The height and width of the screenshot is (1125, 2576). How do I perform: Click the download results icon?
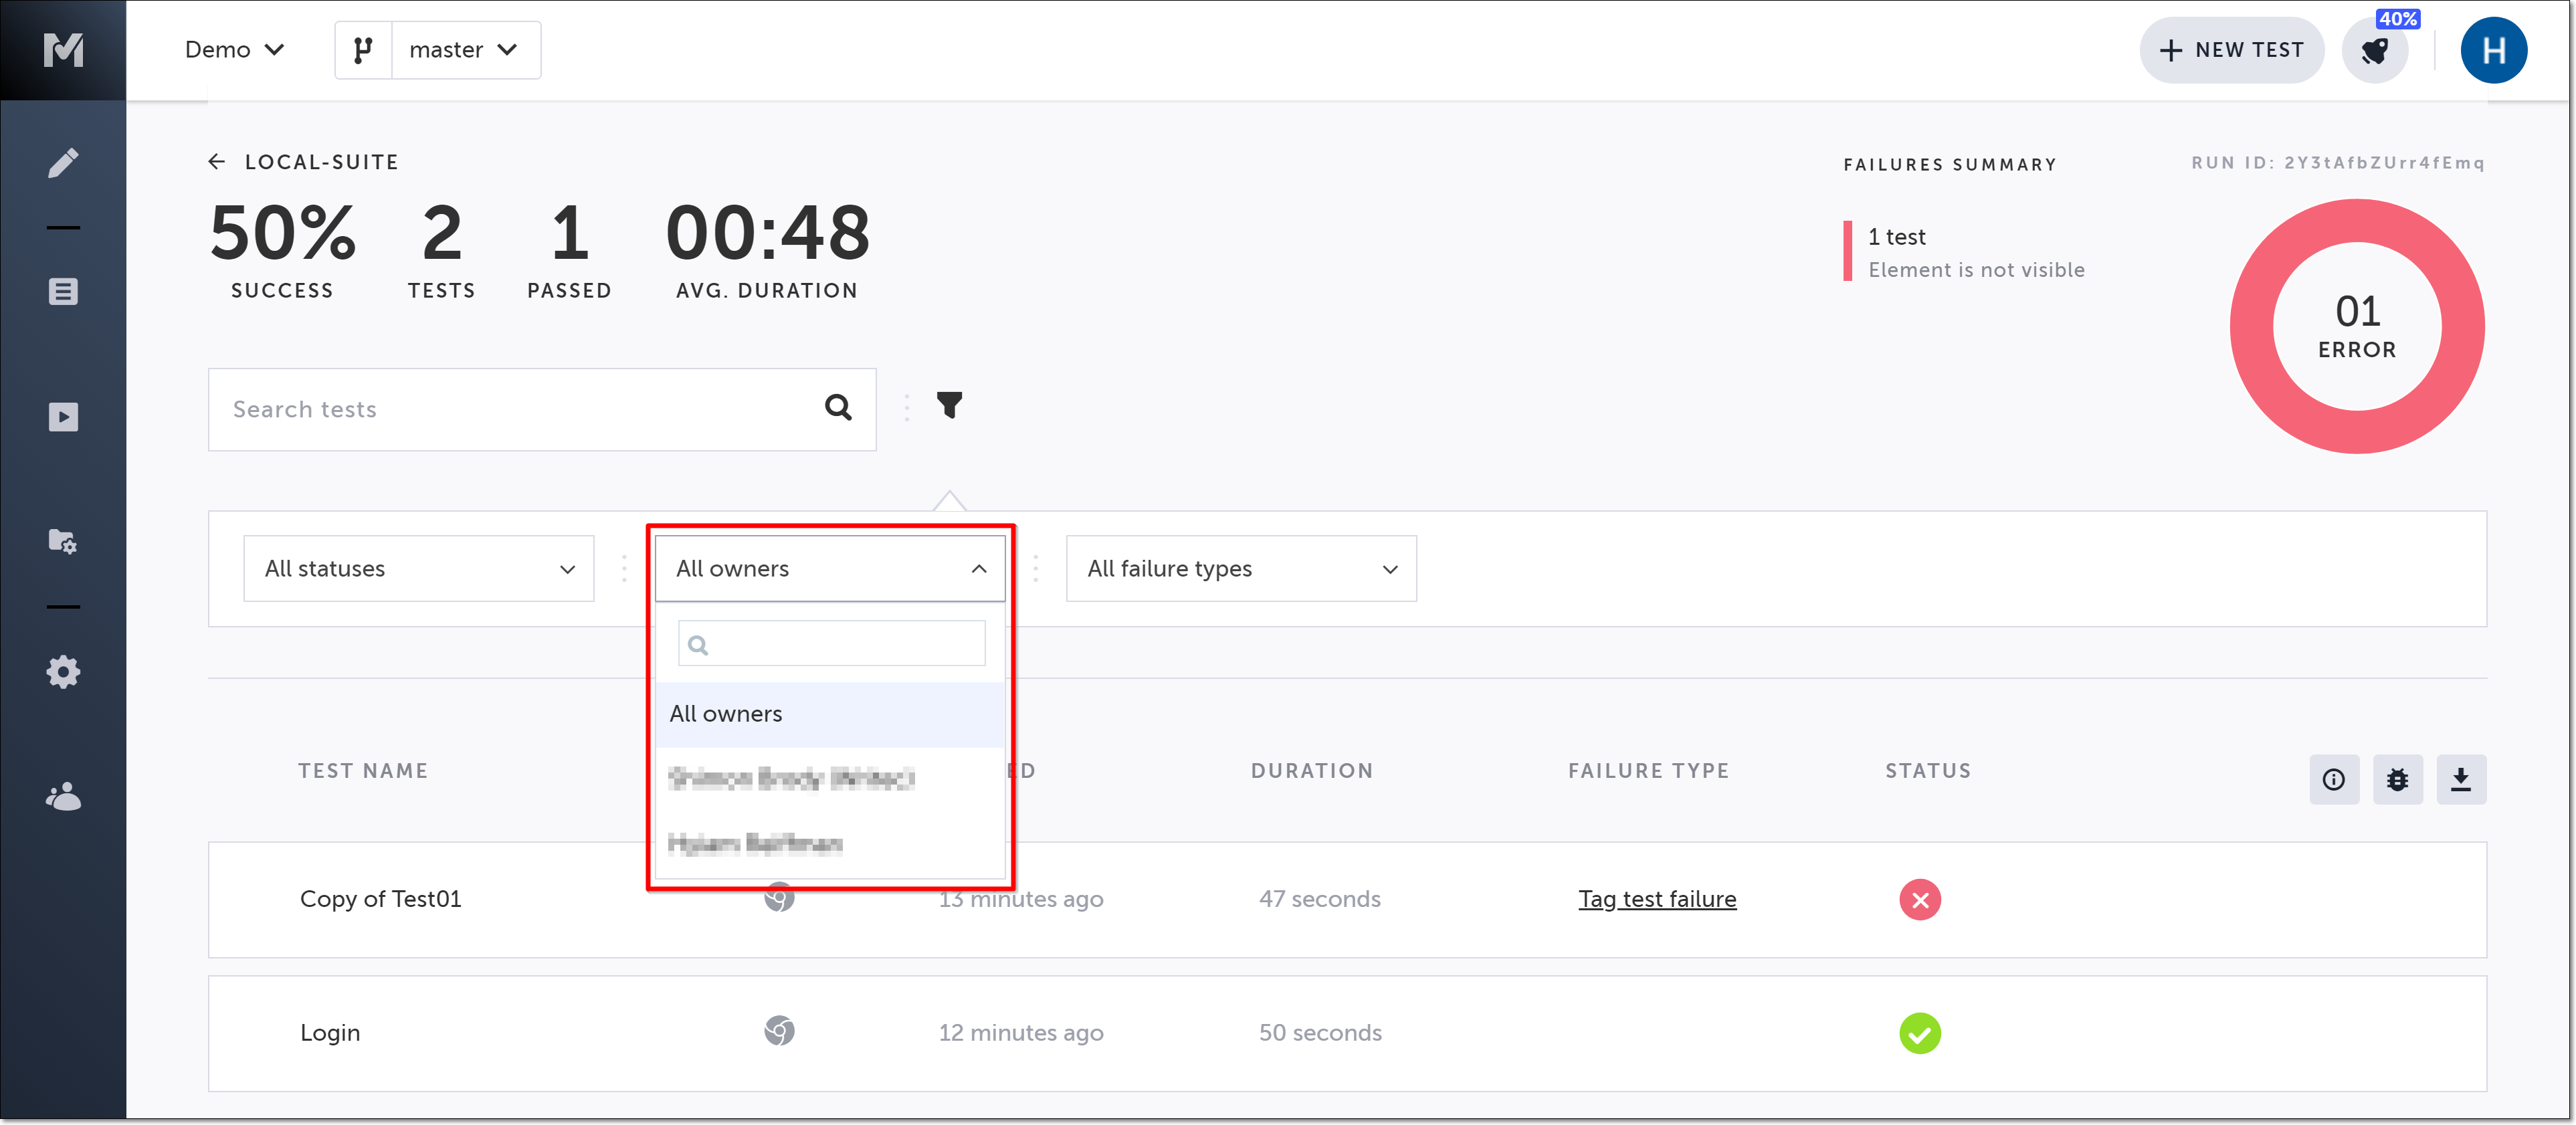click(2461, 780)
